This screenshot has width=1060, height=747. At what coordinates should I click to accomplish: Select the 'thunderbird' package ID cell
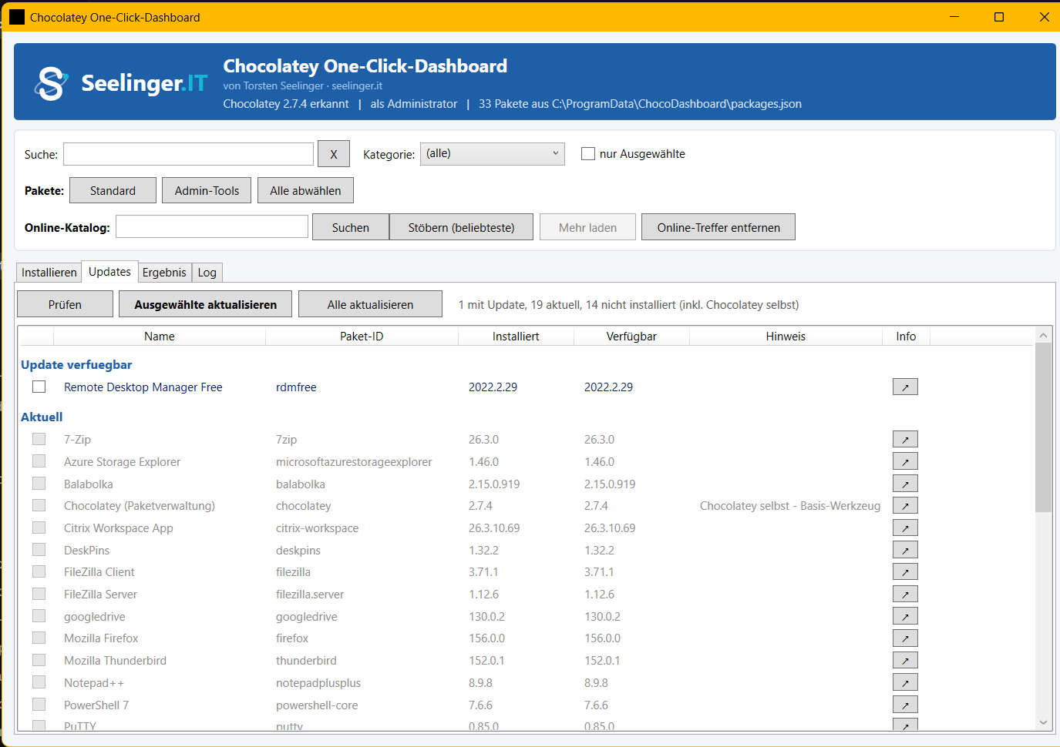pos(306,661)
